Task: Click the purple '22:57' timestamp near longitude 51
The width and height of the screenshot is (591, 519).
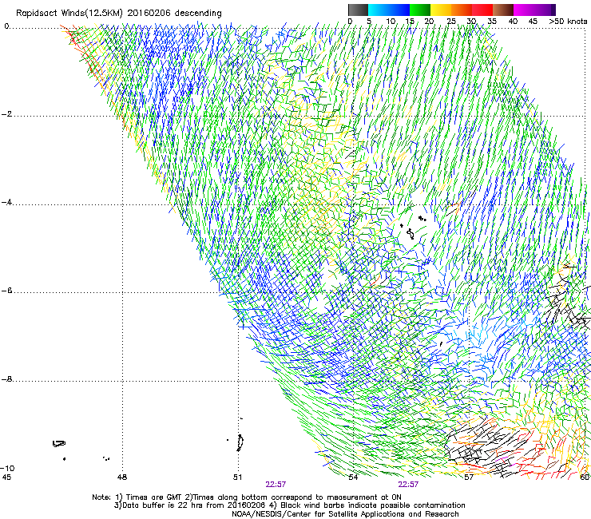Action: [x=276, y=485]
